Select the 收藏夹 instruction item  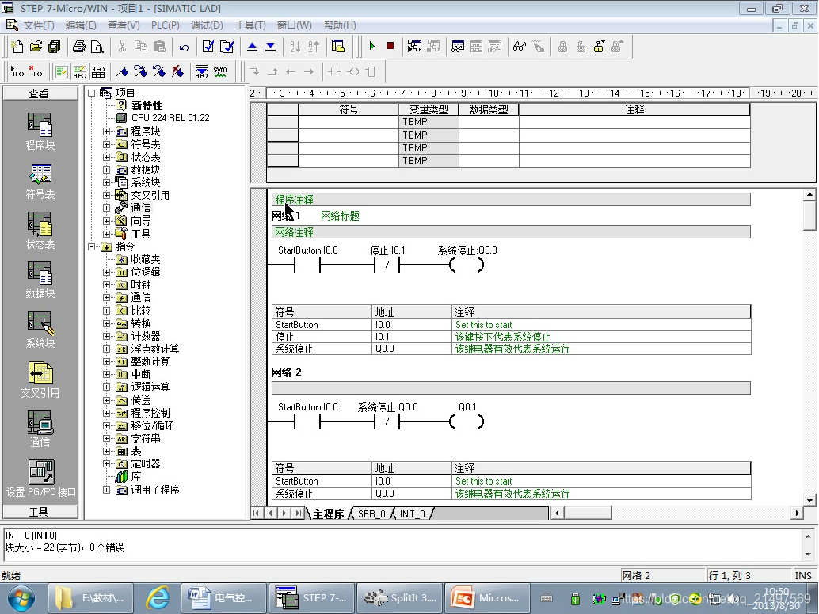pos(145,259)
